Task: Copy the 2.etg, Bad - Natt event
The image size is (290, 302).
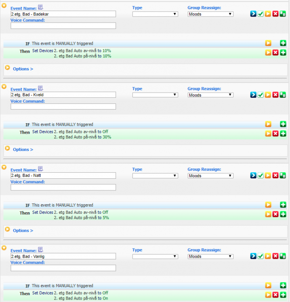Action: (x=283, y=176)
